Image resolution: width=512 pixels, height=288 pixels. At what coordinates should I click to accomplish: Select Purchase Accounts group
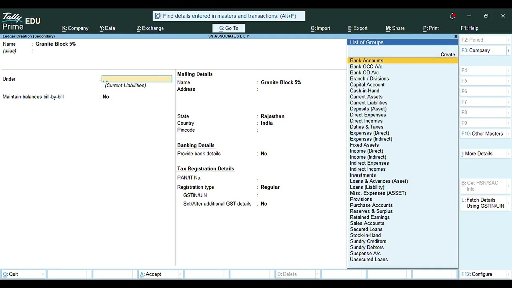(402, 205)
